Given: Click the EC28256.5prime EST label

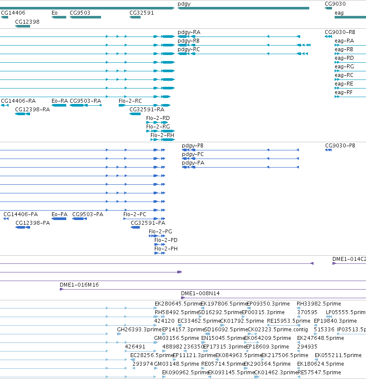Looking at the screenshot, I should (152, 355).
